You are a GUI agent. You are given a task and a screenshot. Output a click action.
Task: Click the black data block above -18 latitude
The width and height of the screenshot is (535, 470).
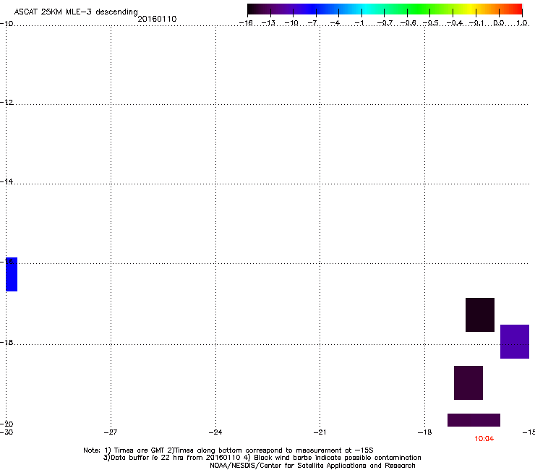coord(480,315)
